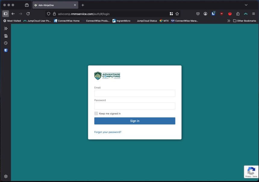Close the Adv-NinjaOne tab
The image size is (259, 182).
pyautogui.click(x=75, y=5)
